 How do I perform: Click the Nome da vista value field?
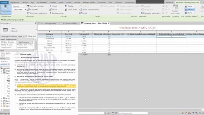(25, 45)
